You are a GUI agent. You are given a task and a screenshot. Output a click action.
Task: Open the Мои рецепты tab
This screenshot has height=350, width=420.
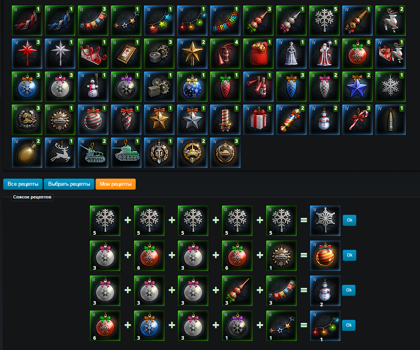116,184
